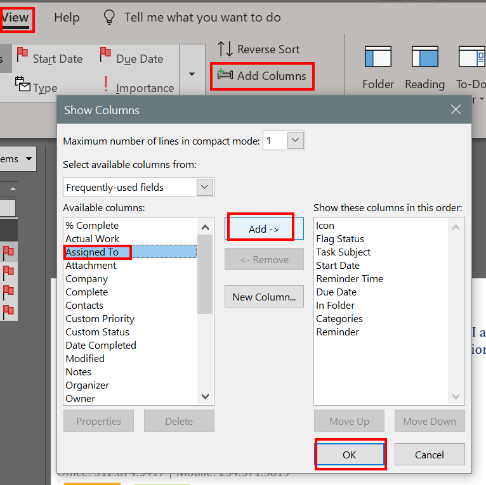Expand the arrangement gallery more arrow

tap(192, 74)
